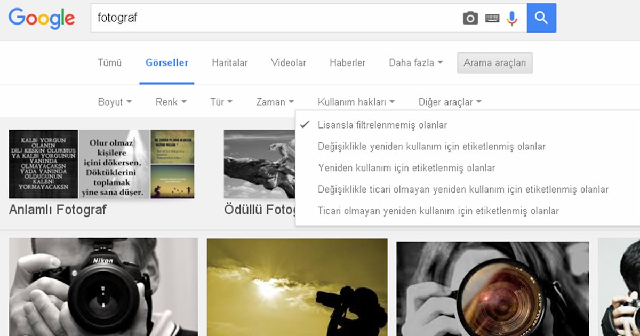Open the Boyut filter dropdown
This screenshot has height=336, width=640.
pyautogui.click(x=114, y=101)
